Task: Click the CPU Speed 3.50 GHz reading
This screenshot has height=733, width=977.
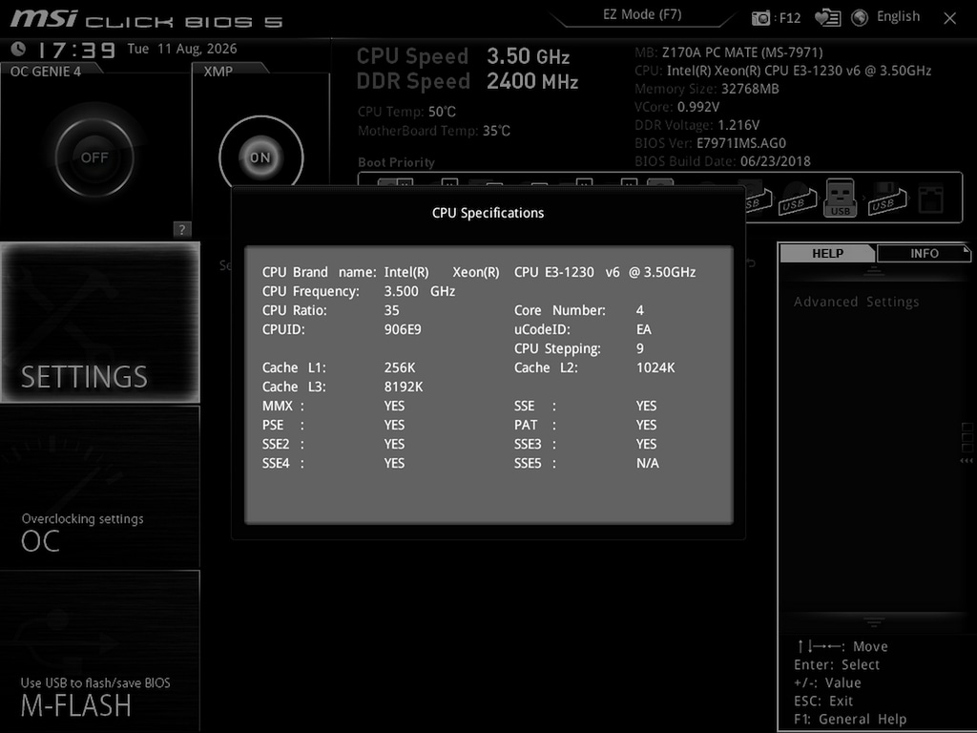Action: coord(463,56)
